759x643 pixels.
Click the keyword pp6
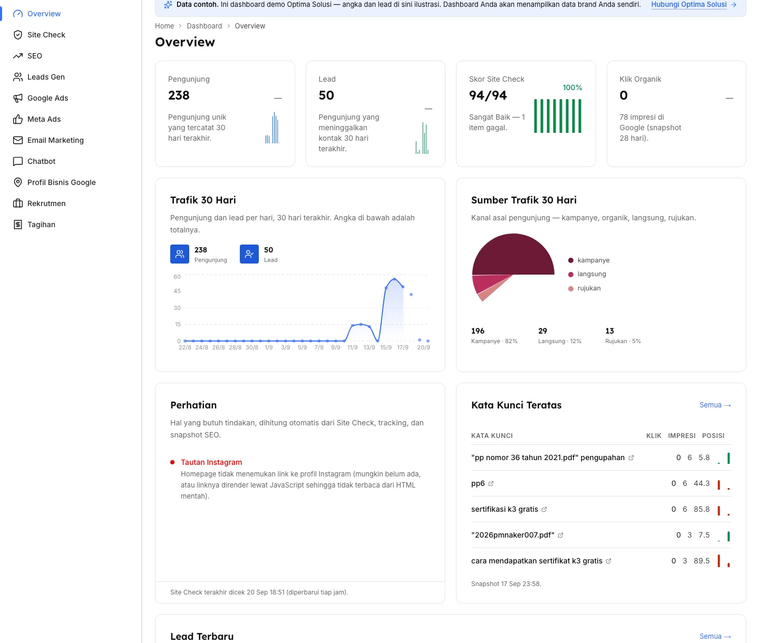478,483
